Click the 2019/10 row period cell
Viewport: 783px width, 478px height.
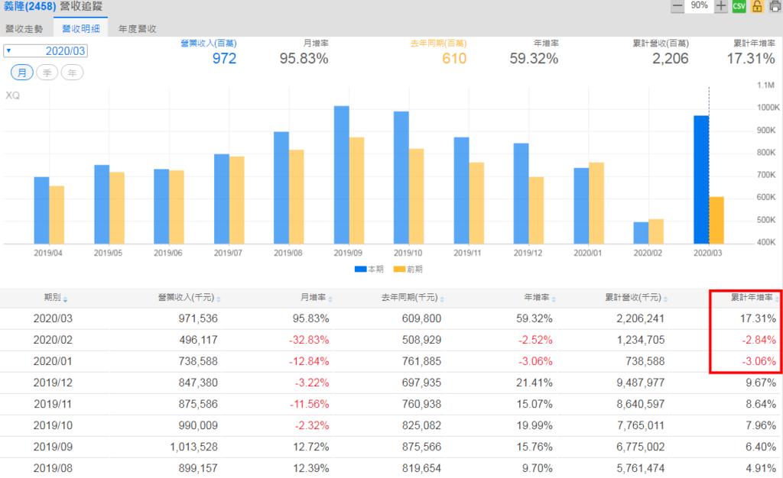pos(53,425)
